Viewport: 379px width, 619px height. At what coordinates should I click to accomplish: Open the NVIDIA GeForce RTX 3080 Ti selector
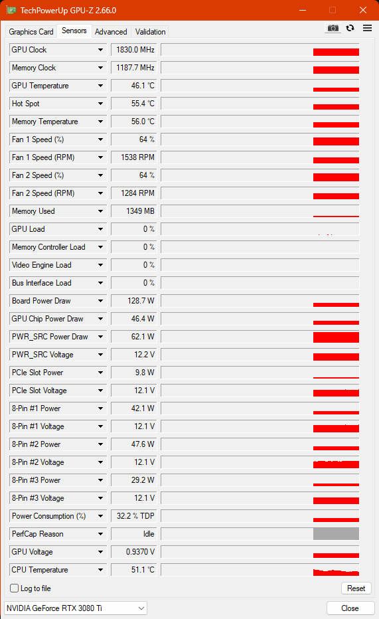[76, 608]
